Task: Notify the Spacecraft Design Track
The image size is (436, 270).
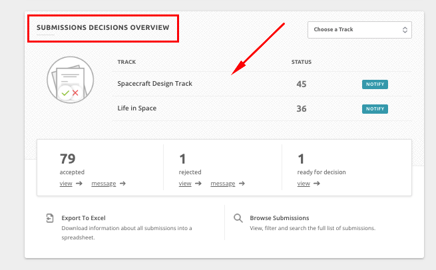Action: (375, 84)
